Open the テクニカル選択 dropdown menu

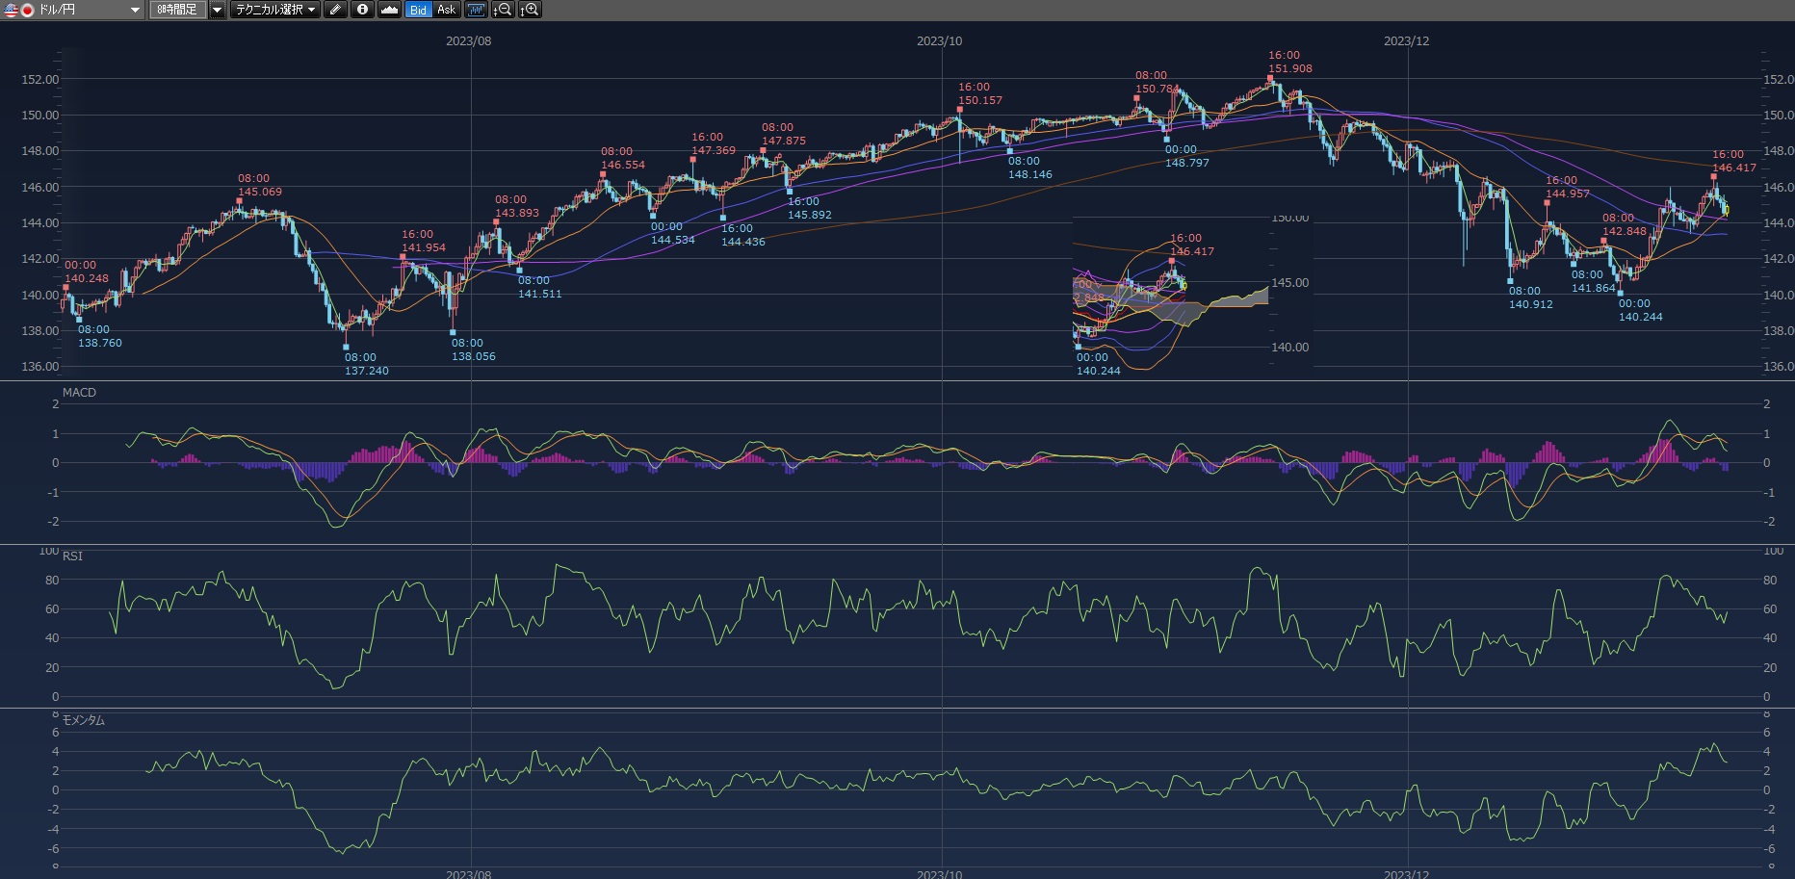(x=274, y=10)
